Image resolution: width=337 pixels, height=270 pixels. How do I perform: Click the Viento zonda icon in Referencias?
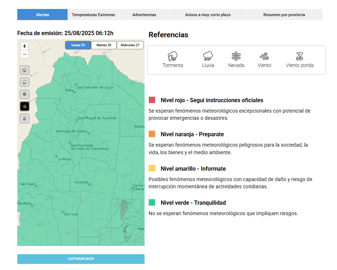(x=300, y=56)
